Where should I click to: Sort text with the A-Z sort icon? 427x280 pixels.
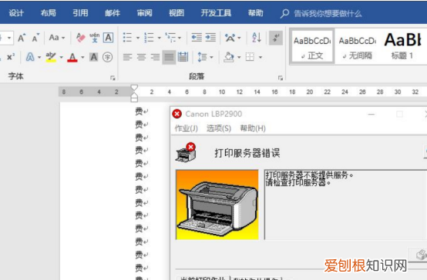pyautogui.click(x=257, y=37)
